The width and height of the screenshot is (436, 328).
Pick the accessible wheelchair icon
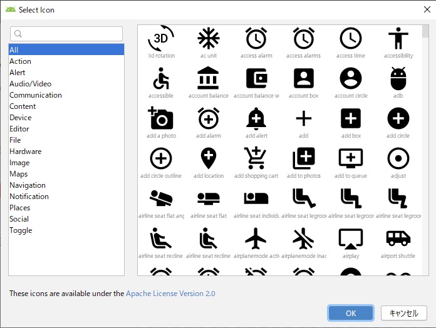point(161,79)
